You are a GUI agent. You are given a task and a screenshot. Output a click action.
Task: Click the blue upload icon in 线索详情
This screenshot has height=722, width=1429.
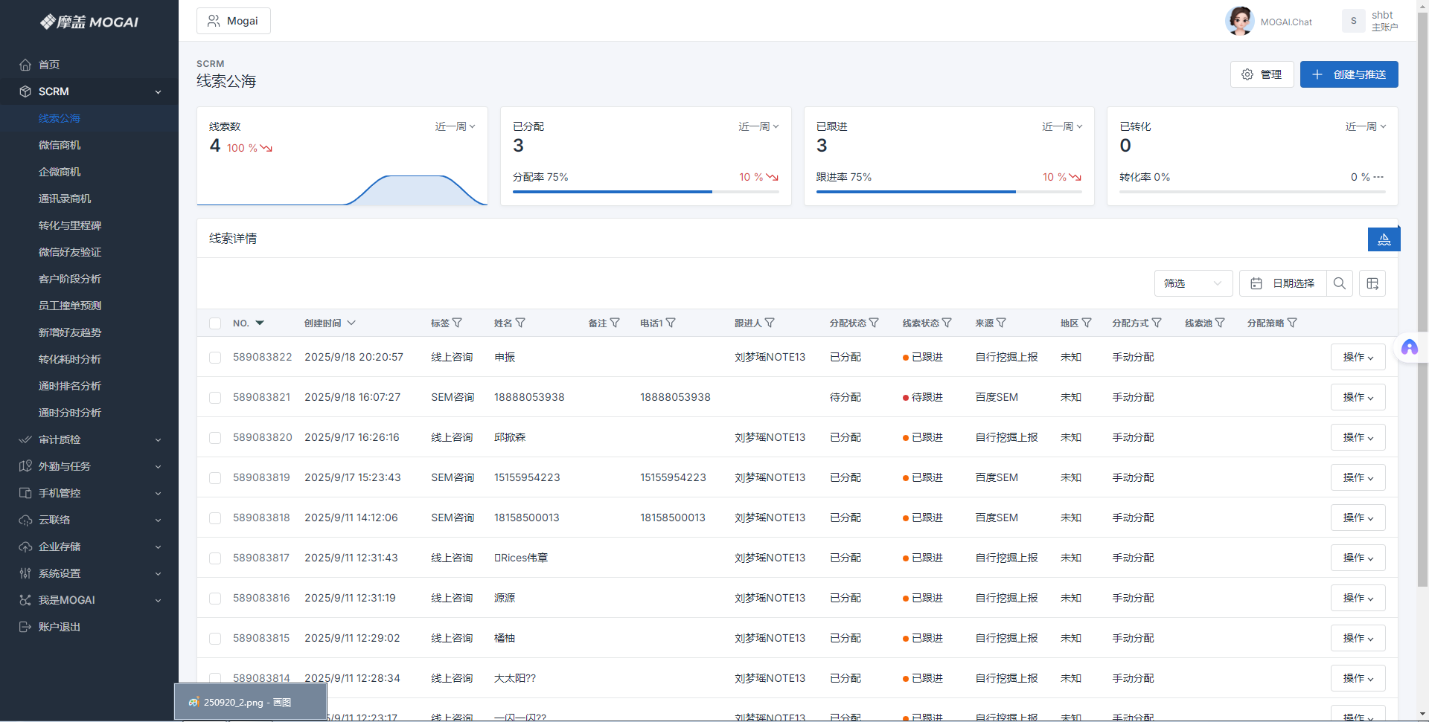(1384, 239)
